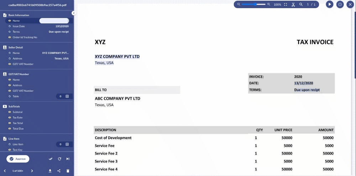Click the fullscreen expand icon
The width and height of the screenshot is (356, 176).
click(286, 4)
